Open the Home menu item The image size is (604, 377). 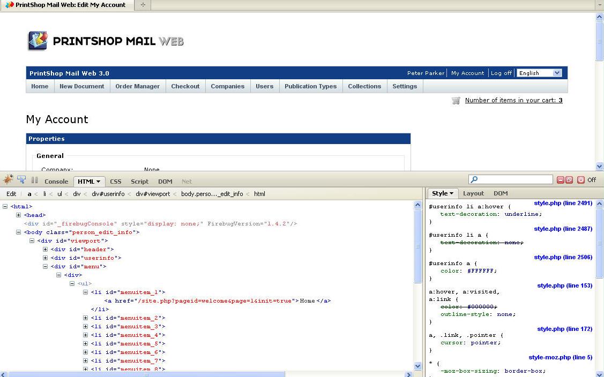click(40, 86)
